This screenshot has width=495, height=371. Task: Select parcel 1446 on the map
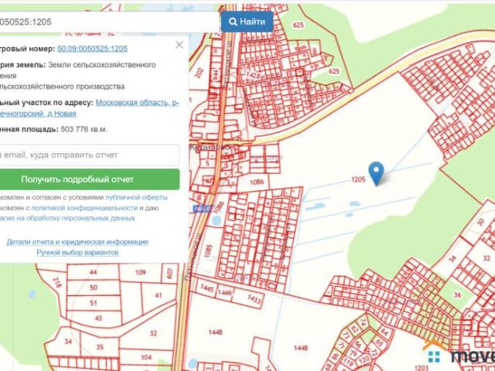[x=225, y=293]
